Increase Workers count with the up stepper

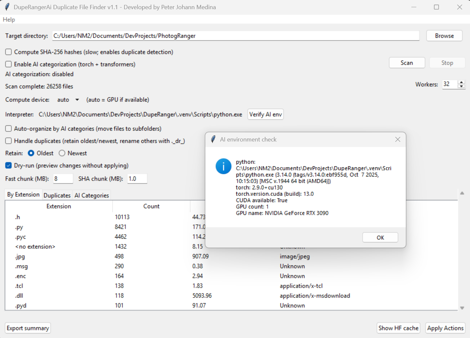462,82
